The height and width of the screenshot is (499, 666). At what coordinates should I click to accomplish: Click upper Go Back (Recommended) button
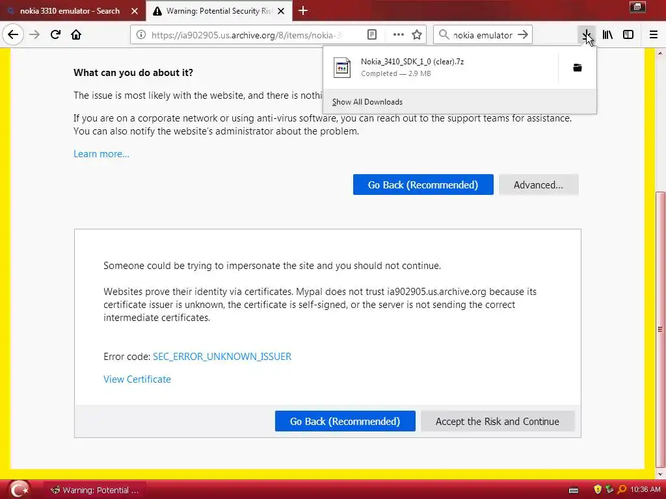423,185
